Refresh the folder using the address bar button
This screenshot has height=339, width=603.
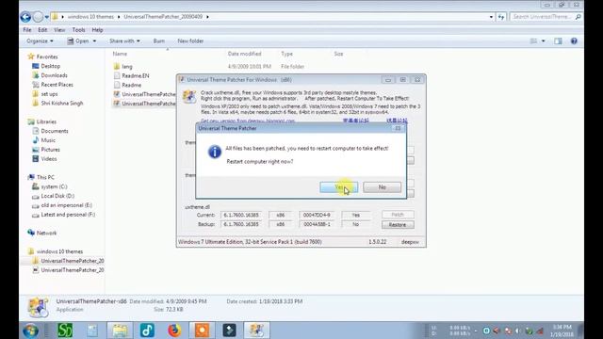[x=500, y=17]
